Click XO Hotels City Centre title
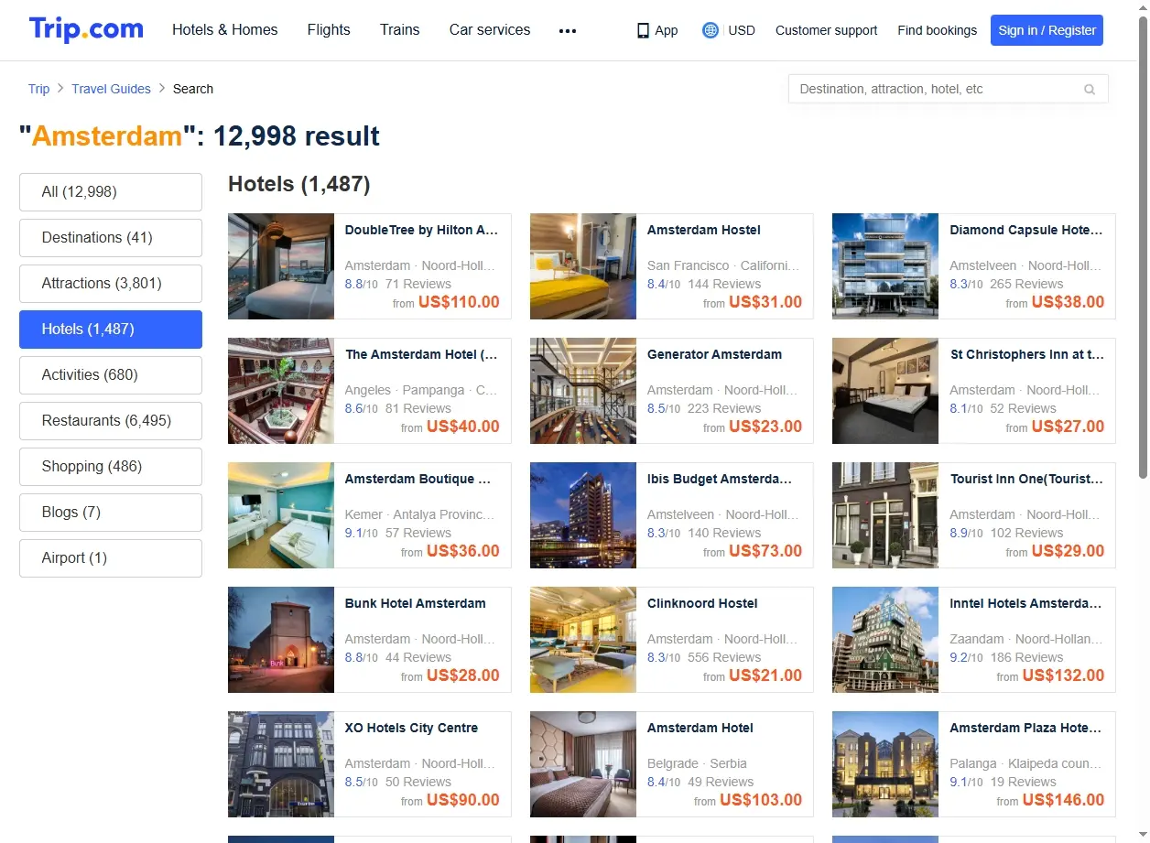Screen dimensions: 1150x843 (411, 728)
